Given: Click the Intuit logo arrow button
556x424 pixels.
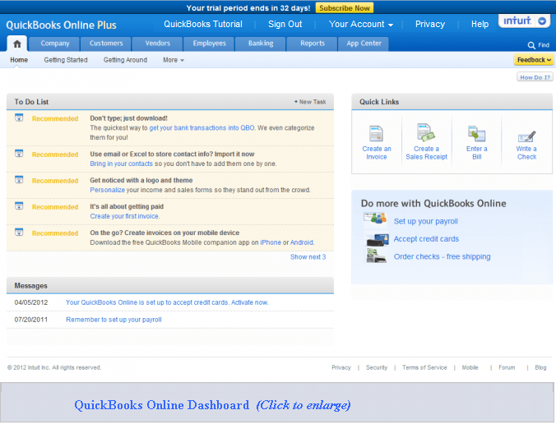Looking at the screenshot, I should click(542, 21).
